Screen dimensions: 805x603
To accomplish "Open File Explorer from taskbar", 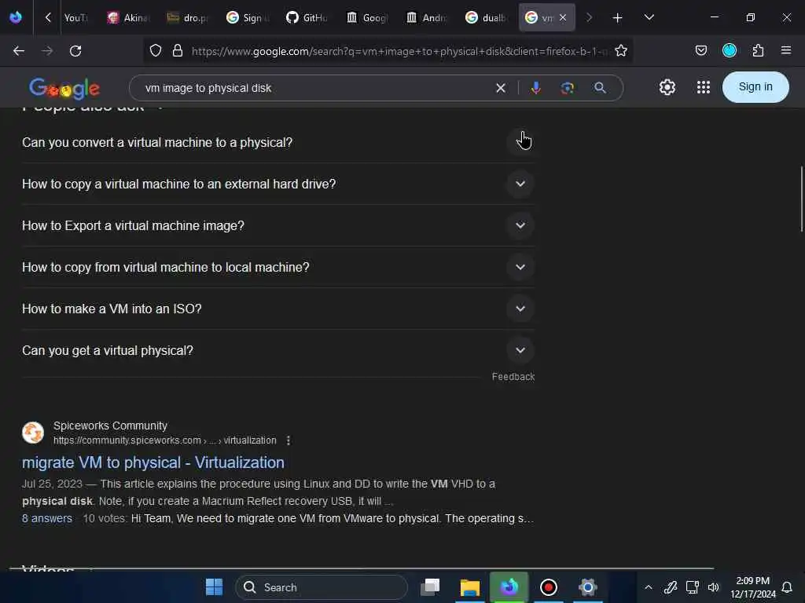I will click(470, 587).
